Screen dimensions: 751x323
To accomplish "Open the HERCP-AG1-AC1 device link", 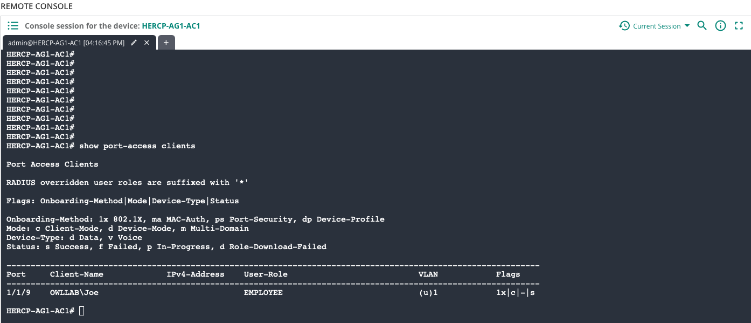I will (x=171, y=26).
